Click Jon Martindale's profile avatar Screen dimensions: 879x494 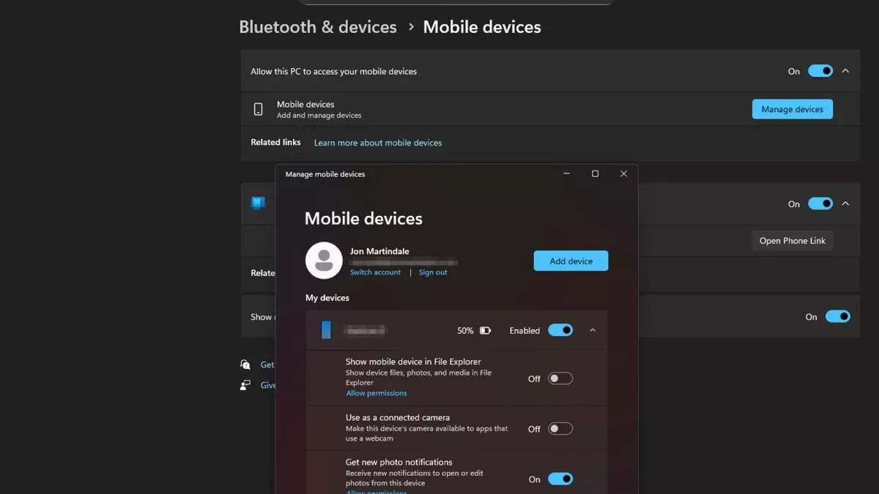pos(324,261)
